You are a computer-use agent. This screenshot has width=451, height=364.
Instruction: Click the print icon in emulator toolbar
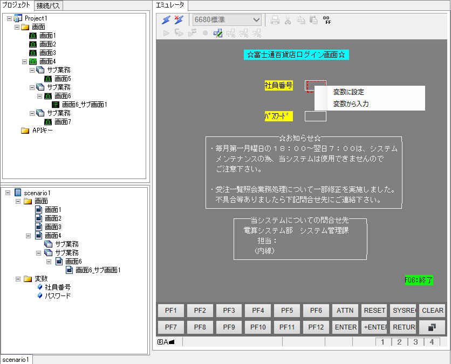tap(275, 20)
